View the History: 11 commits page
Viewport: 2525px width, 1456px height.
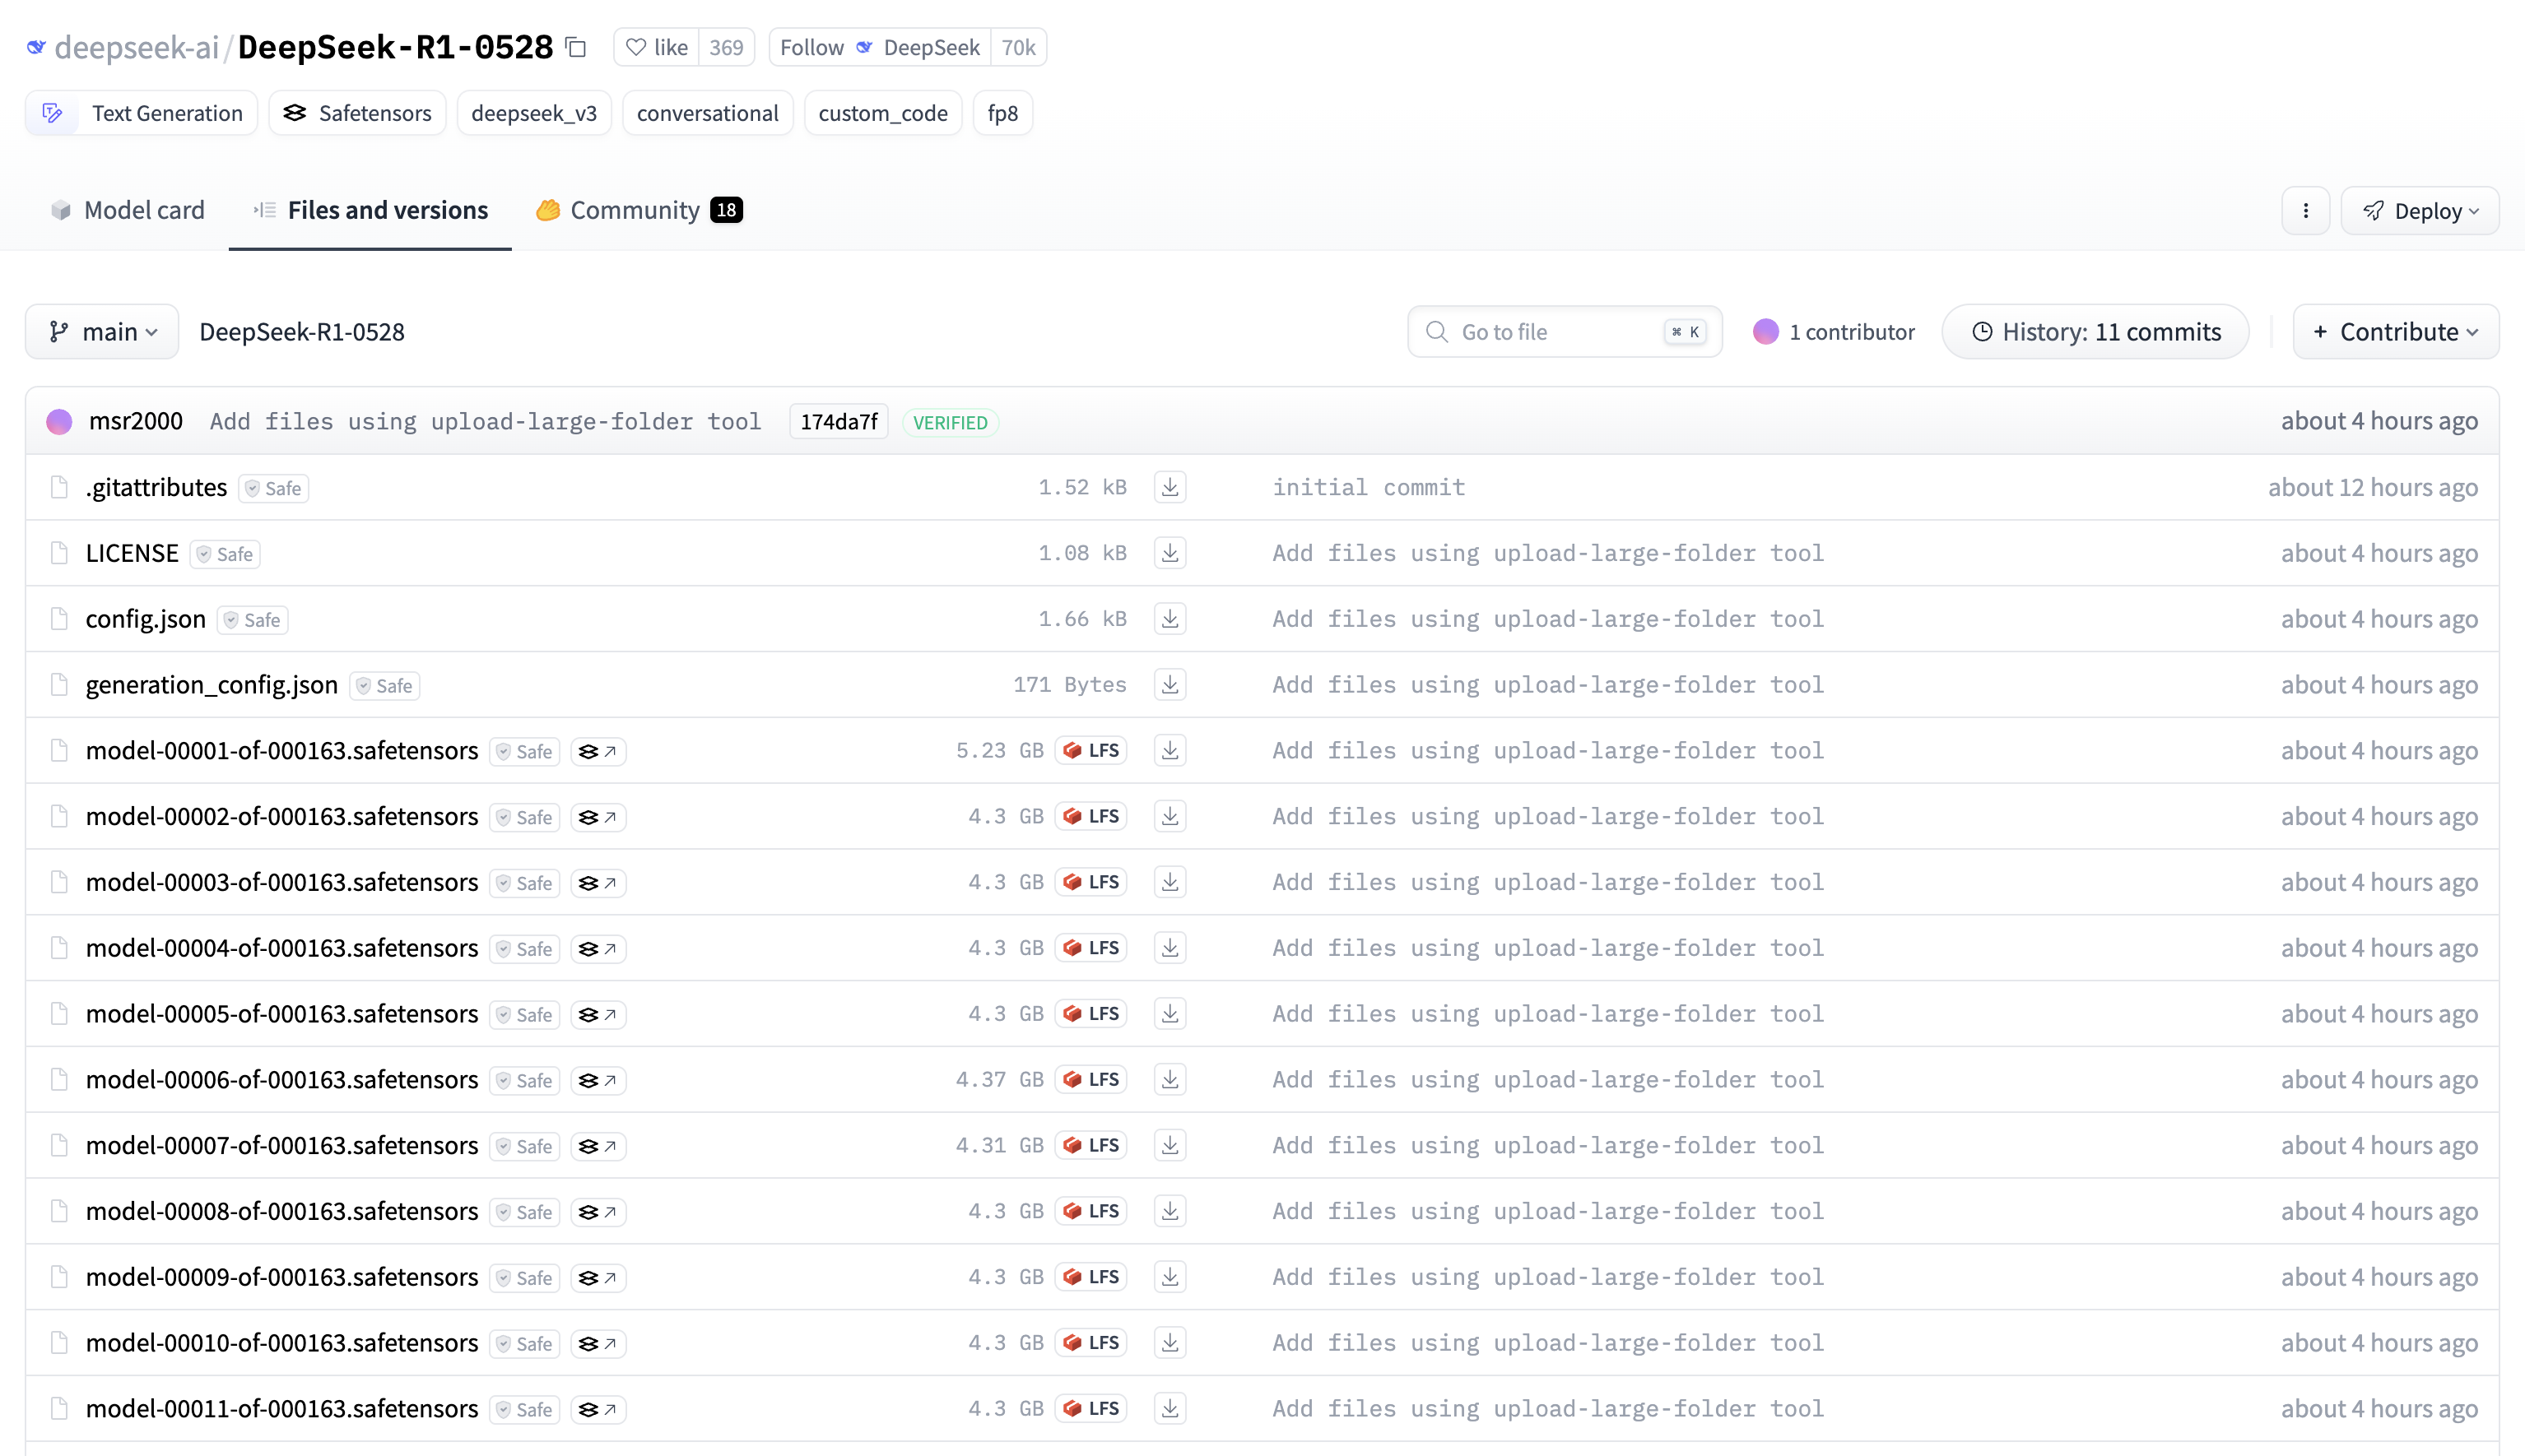click(2095, 332)
